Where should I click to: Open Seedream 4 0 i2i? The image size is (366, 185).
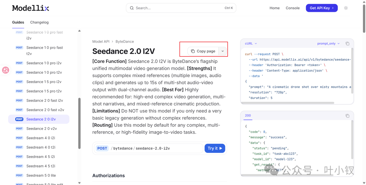pos(39,138)
